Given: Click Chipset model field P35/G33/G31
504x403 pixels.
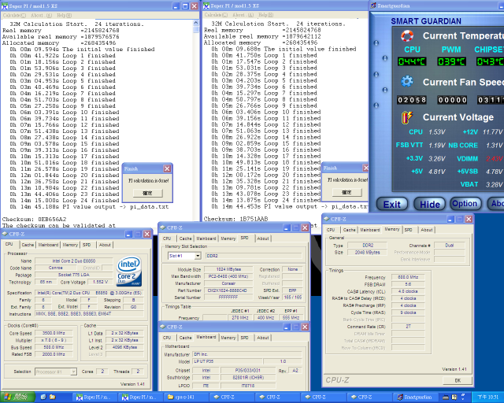Looking at the screenshot, I should [x=247, y=370].
